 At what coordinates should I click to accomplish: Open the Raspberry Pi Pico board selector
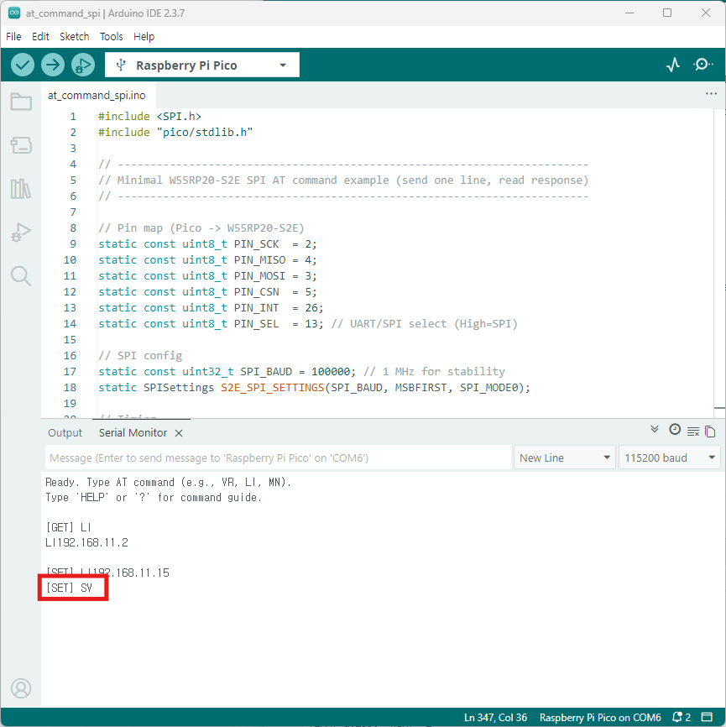coord(201,65)
